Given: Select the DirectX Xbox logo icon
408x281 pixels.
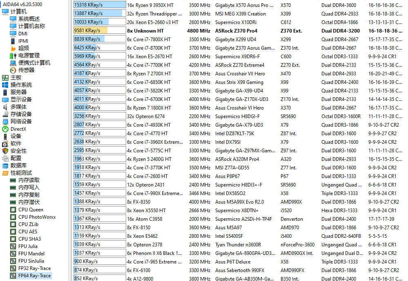Looking at the screenshot, I should coord(5,129).
